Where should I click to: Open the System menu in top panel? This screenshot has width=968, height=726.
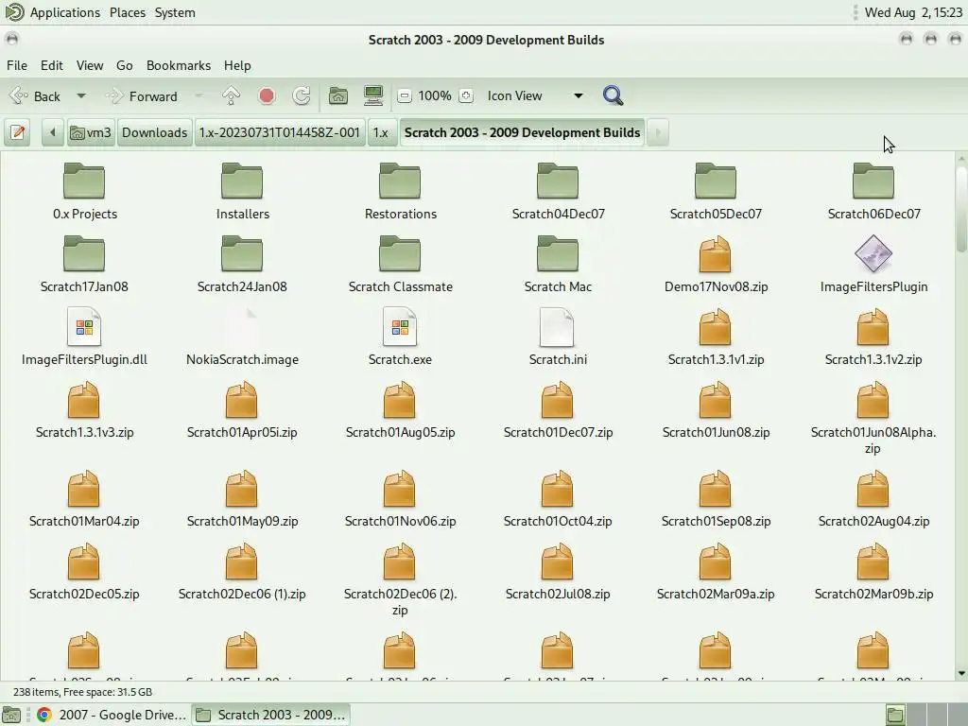pos(175,12)
